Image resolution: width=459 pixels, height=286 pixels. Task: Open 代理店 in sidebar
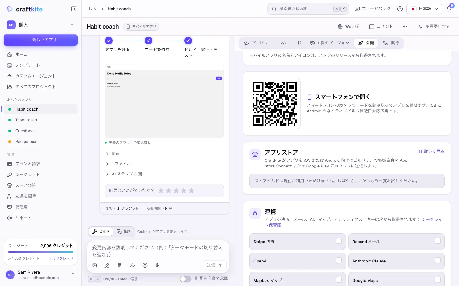[40, 207]
